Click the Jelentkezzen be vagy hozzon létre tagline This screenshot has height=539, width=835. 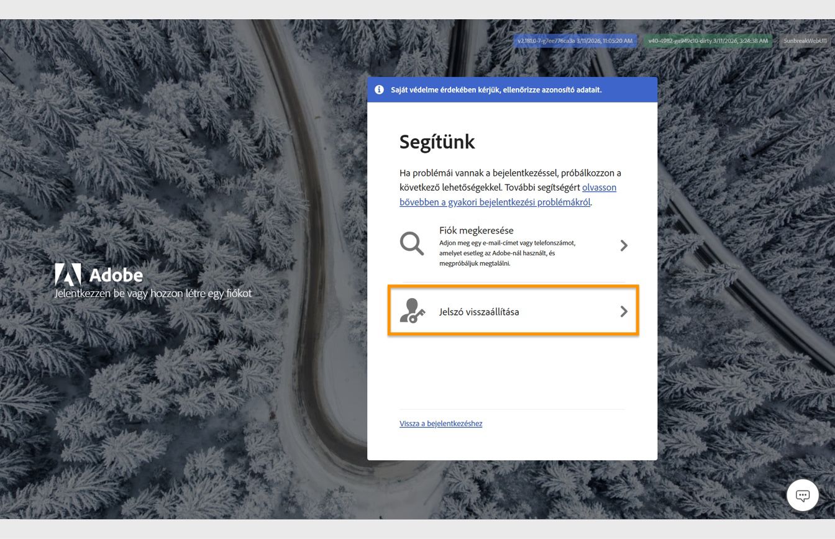point(153,294)
